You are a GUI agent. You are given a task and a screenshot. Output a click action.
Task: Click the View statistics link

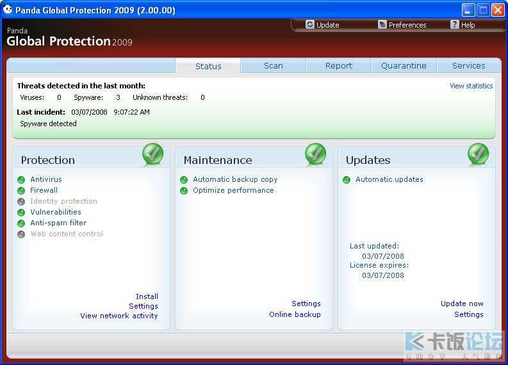pos(471,86)
